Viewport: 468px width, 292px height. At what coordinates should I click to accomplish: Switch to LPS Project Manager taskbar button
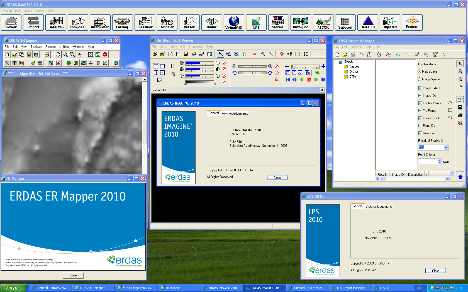[350, 288]
